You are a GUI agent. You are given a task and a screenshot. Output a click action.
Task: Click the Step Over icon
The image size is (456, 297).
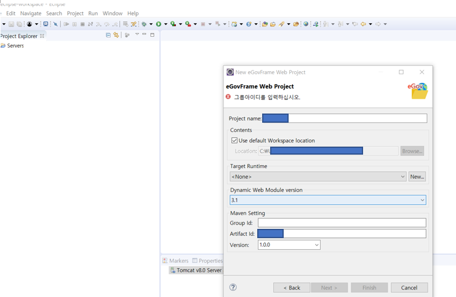pyautogui.click(x=107, y=24)
